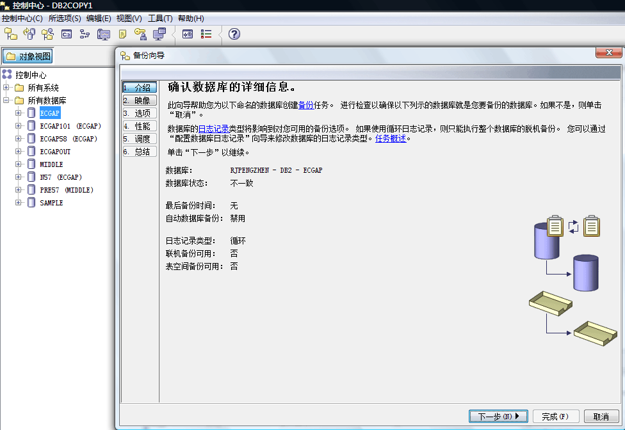Open the 所选项(S) menu
Viewport: 625px width, 430px height.
point(65,19)
